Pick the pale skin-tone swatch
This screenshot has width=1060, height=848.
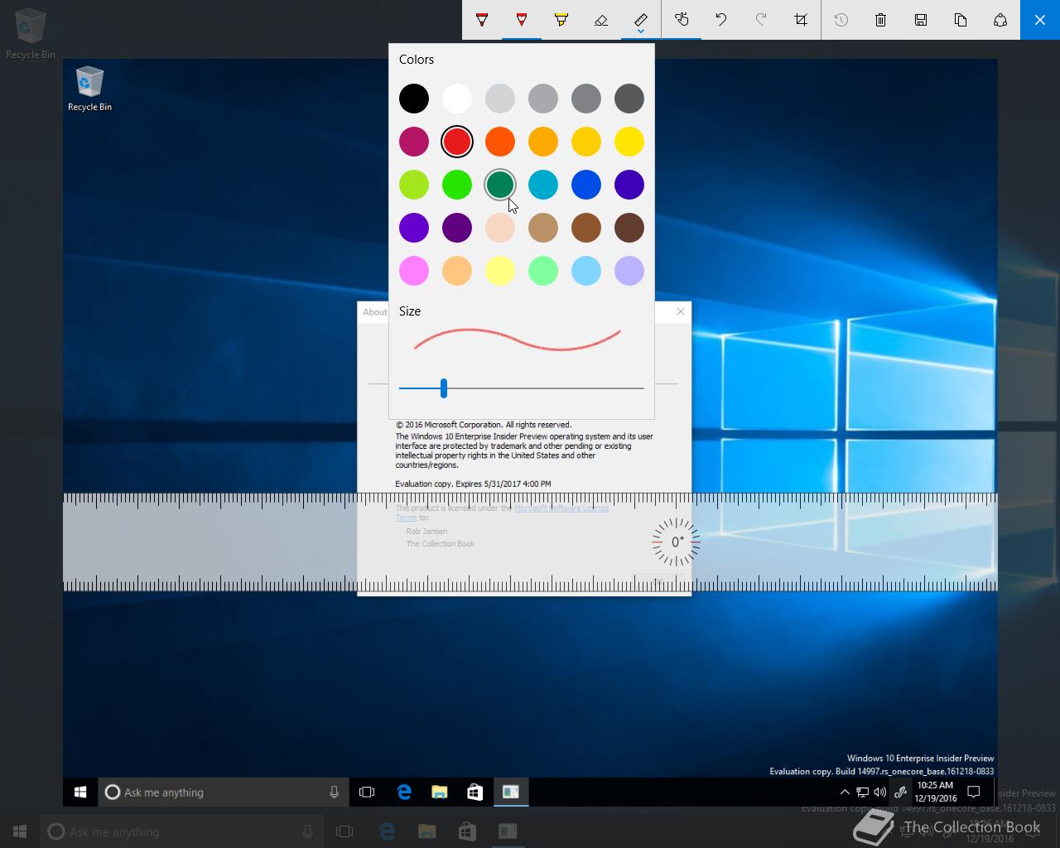pyautogui.click(x=500, y=228)
